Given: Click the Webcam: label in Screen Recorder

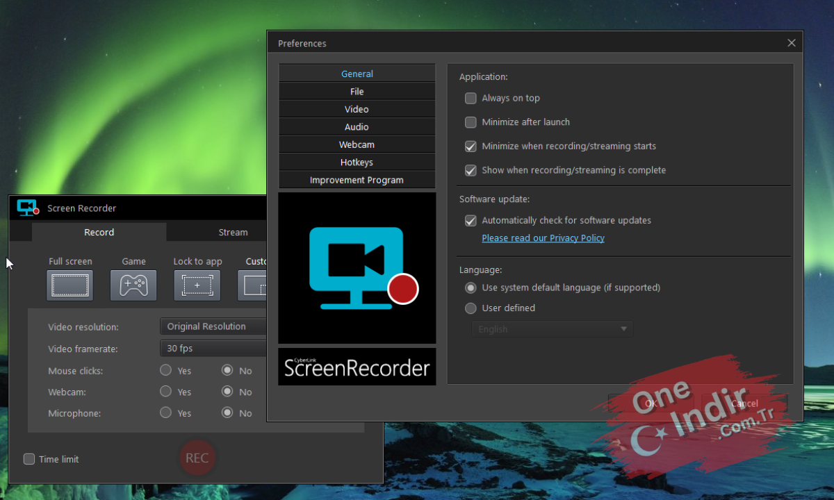Looking at the screenshot, I should pyautogui.click(x=67, y=392).
